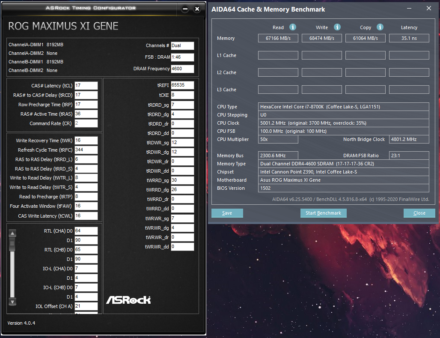
Task: Click the tREFI field showing 65535
Action: point(182,85)
